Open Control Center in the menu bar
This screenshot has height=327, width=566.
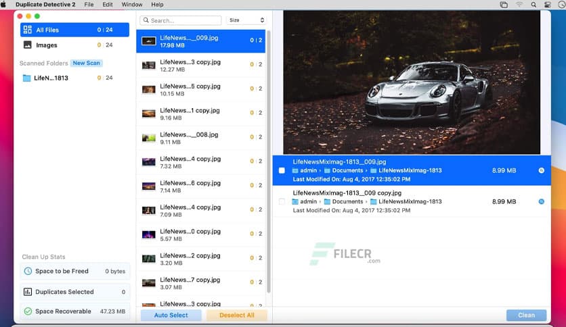coord(548,4)
